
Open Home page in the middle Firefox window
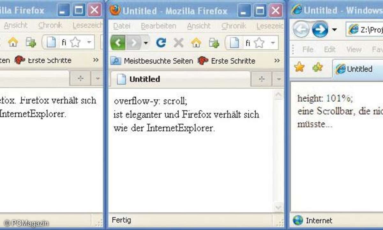(x=196, y=42)
